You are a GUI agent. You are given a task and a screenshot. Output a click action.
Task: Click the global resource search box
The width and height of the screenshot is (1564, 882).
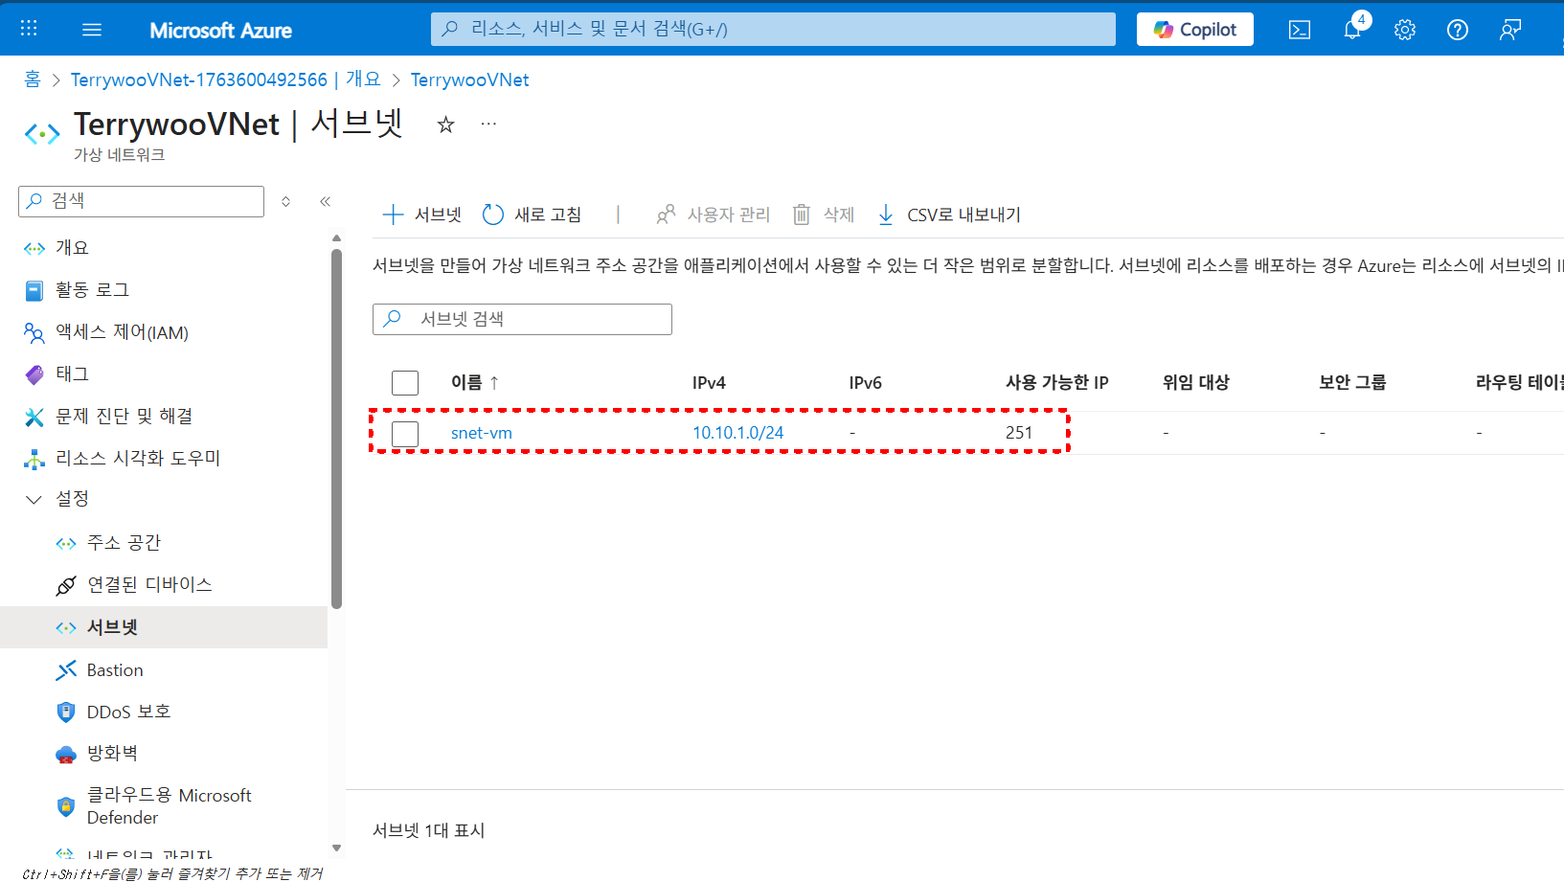click(773, 29)
